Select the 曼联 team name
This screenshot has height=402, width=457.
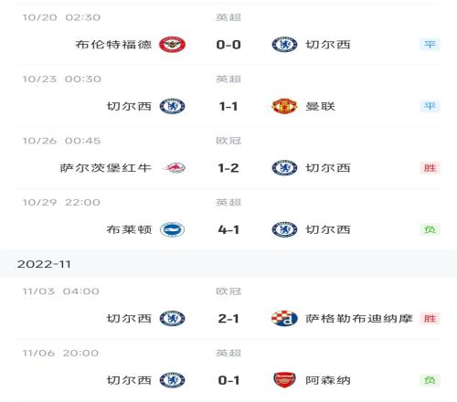pyautogui.click(x=320, y=106)
